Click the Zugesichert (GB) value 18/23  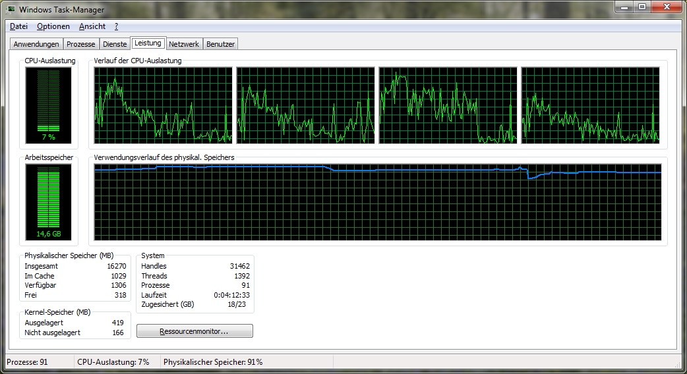[x=237, y=304]
